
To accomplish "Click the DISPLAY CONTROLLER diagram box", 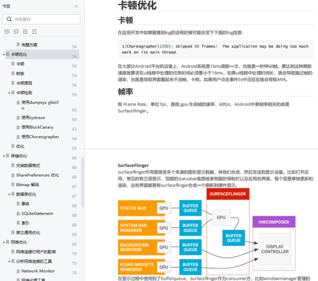I will tap(275, 249).
